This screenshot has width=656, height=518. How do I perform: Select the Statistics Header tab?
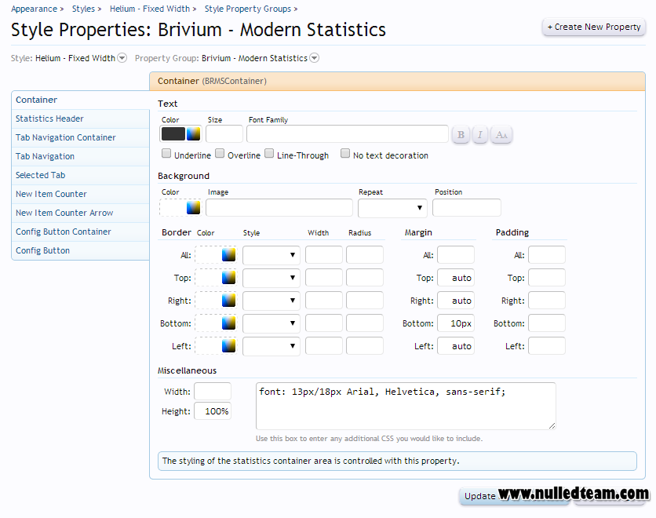point(80,119)
